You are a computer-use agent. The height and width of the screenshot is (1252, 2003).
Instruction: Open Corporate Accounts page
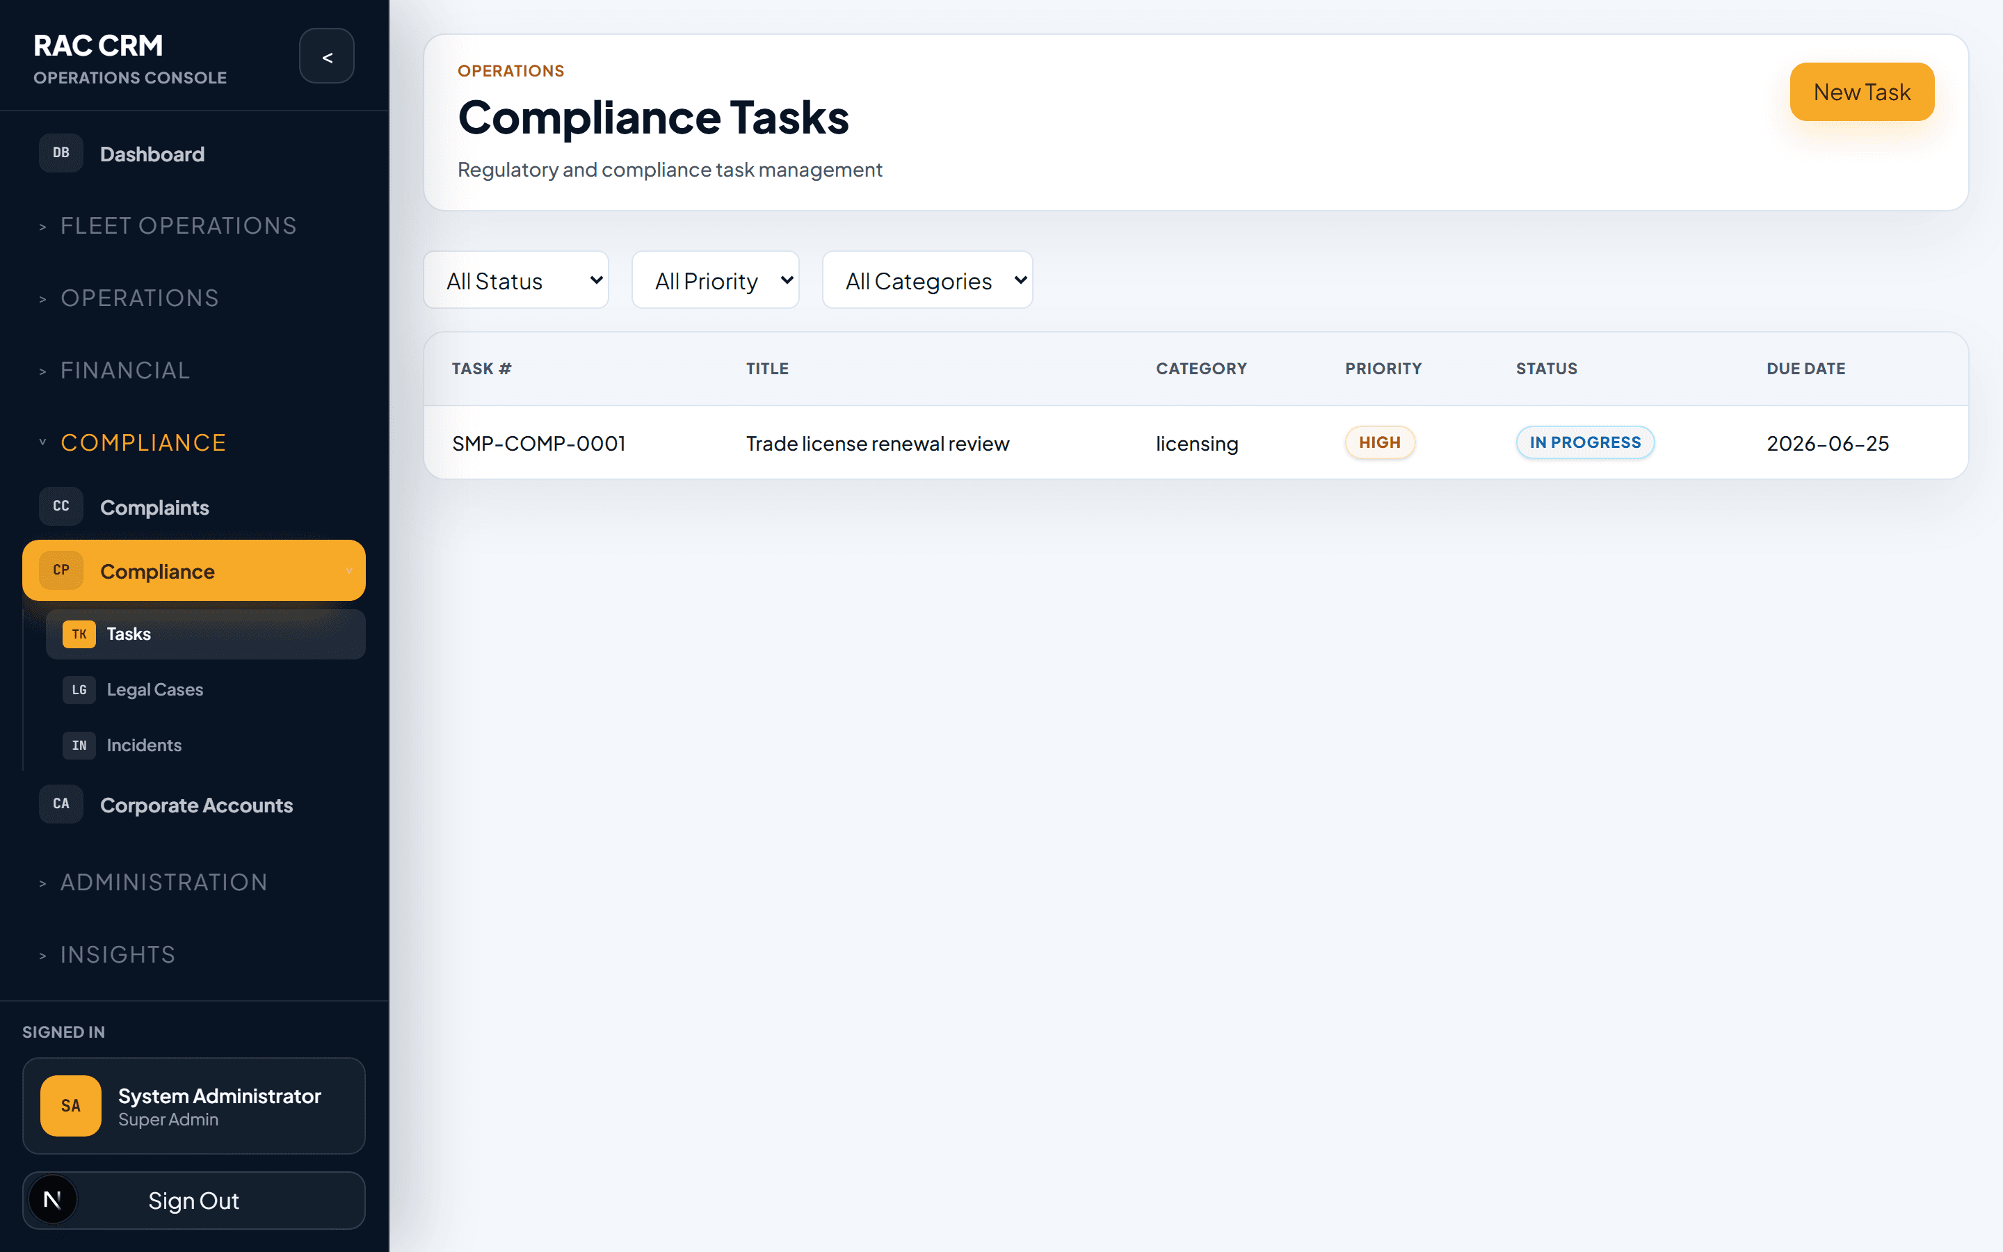click(193, 804)
